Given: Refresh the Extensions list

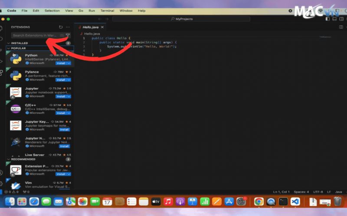Looking at the screenshot, I should (x=61, y=27).
